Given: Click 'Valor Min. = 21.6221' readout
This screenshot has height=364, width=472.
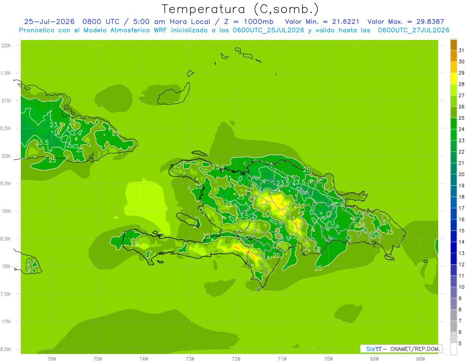Looking at the screenshot, I should (x=322, y=22).
